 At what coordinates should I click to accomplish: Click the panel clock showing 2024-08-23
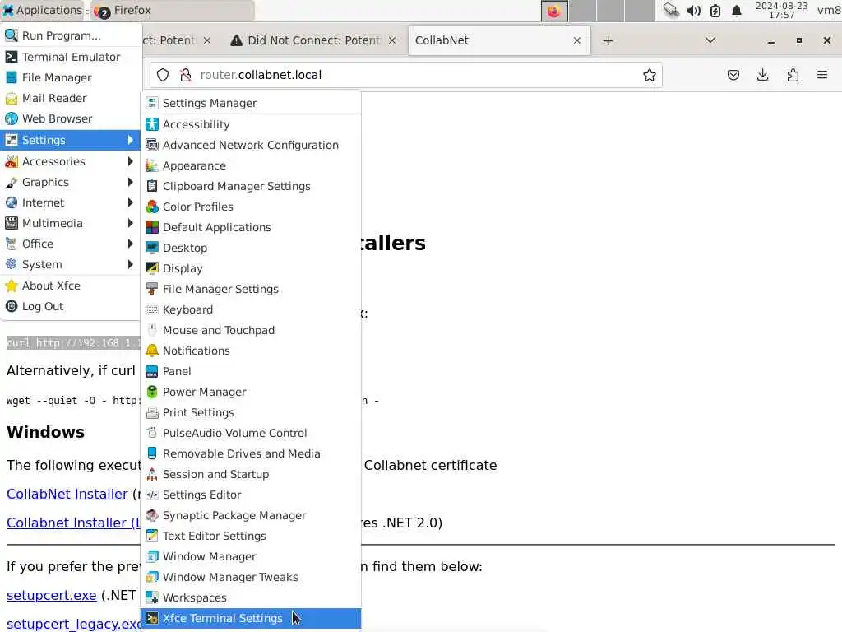[x=781, y=10]
